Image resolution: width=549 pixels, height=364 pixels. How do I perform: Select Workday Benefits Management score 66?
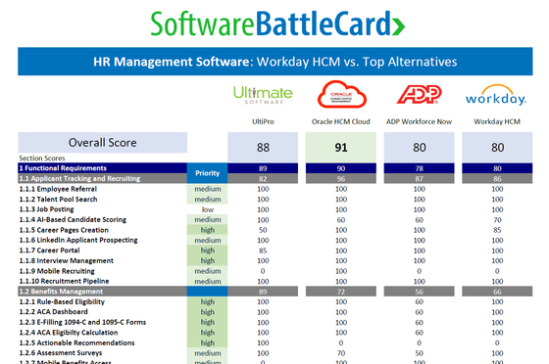coord(497,292)
